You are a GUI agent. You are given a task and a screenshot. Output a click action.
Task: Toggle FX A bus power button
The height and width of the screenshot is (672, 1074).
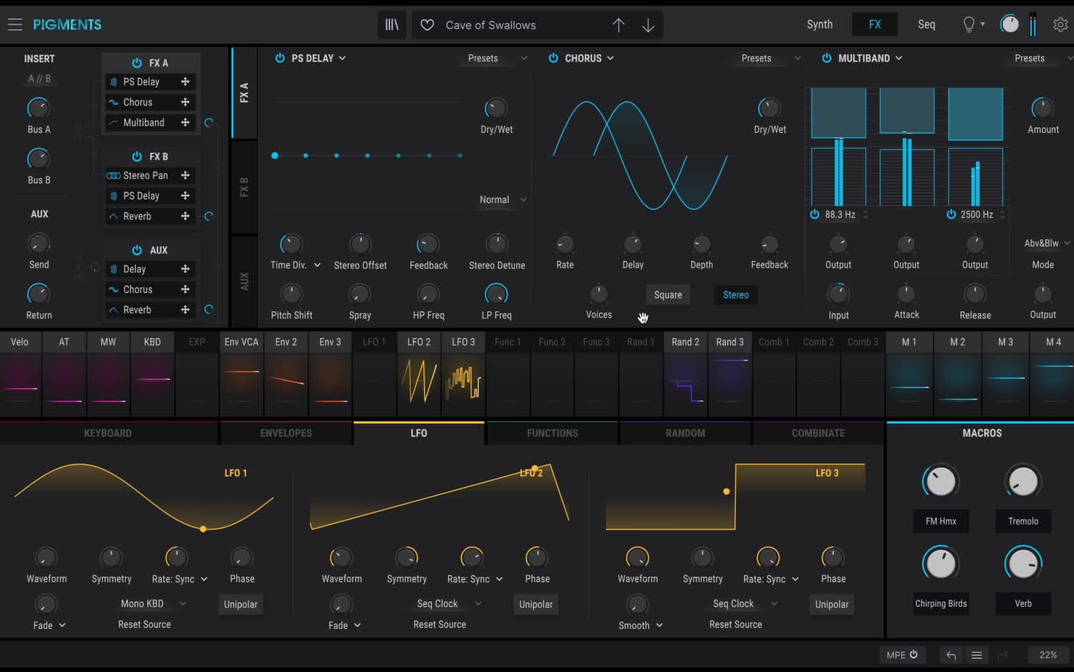137,63
